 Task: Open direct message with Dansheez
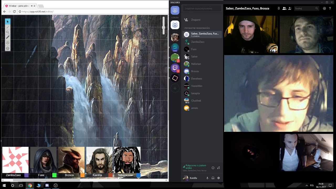[x=202, y=78]
